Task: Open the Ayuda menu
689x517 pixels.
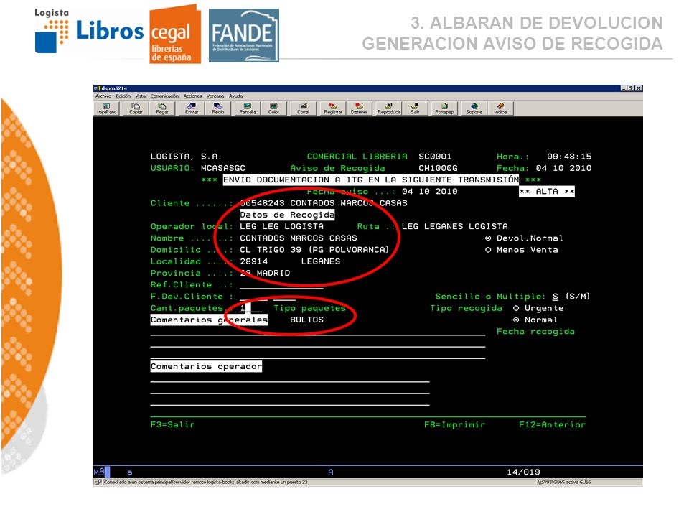Action: click(235, 96)
